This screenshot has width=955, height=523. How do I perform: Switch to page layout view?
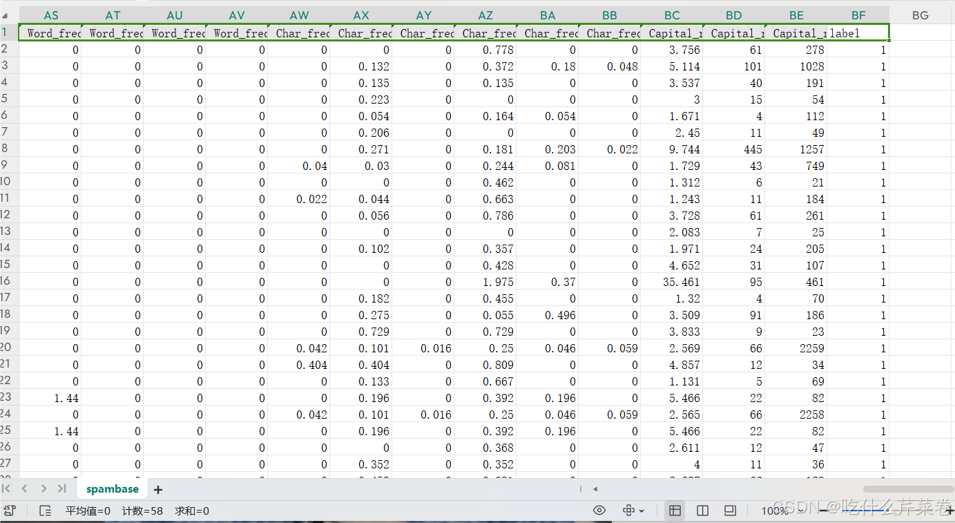pyautogui.click(x=730, y=511)
